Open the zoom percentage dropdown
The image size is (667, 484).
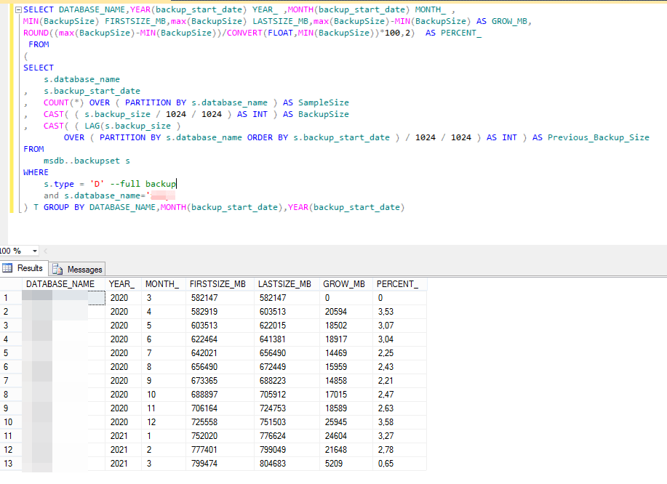(35, 251)
